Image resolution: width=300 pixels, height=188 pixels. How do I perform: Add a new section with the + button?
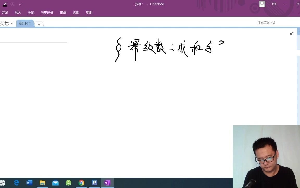point(39,24)
